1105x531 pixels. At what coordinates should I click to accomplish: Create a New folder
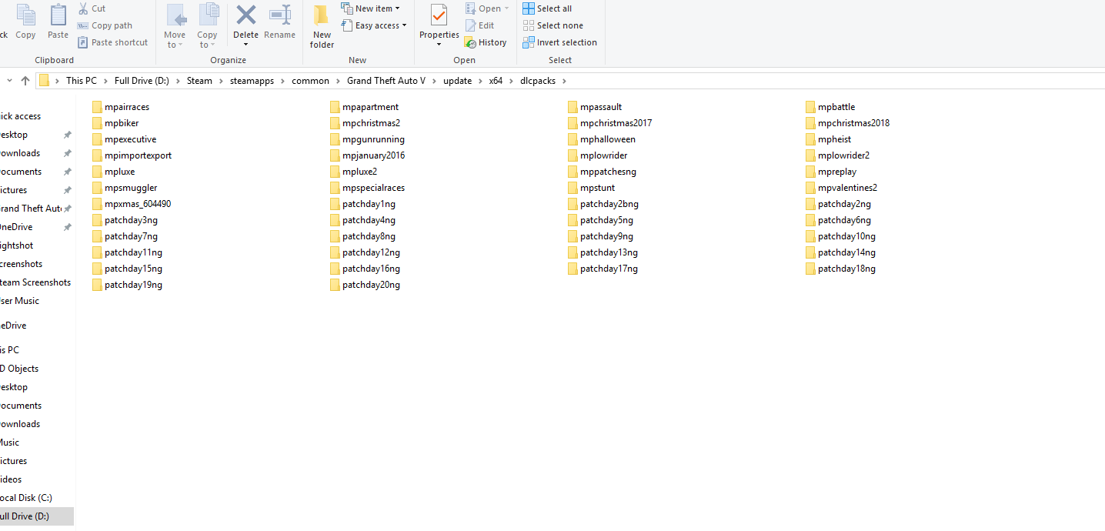[322, 26]
